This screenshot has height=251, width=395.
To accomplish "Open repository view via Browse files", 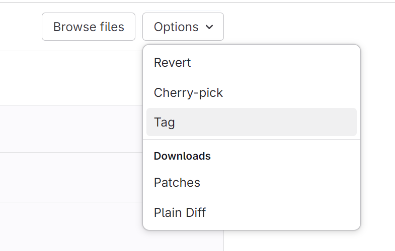I will click(89, 27).
